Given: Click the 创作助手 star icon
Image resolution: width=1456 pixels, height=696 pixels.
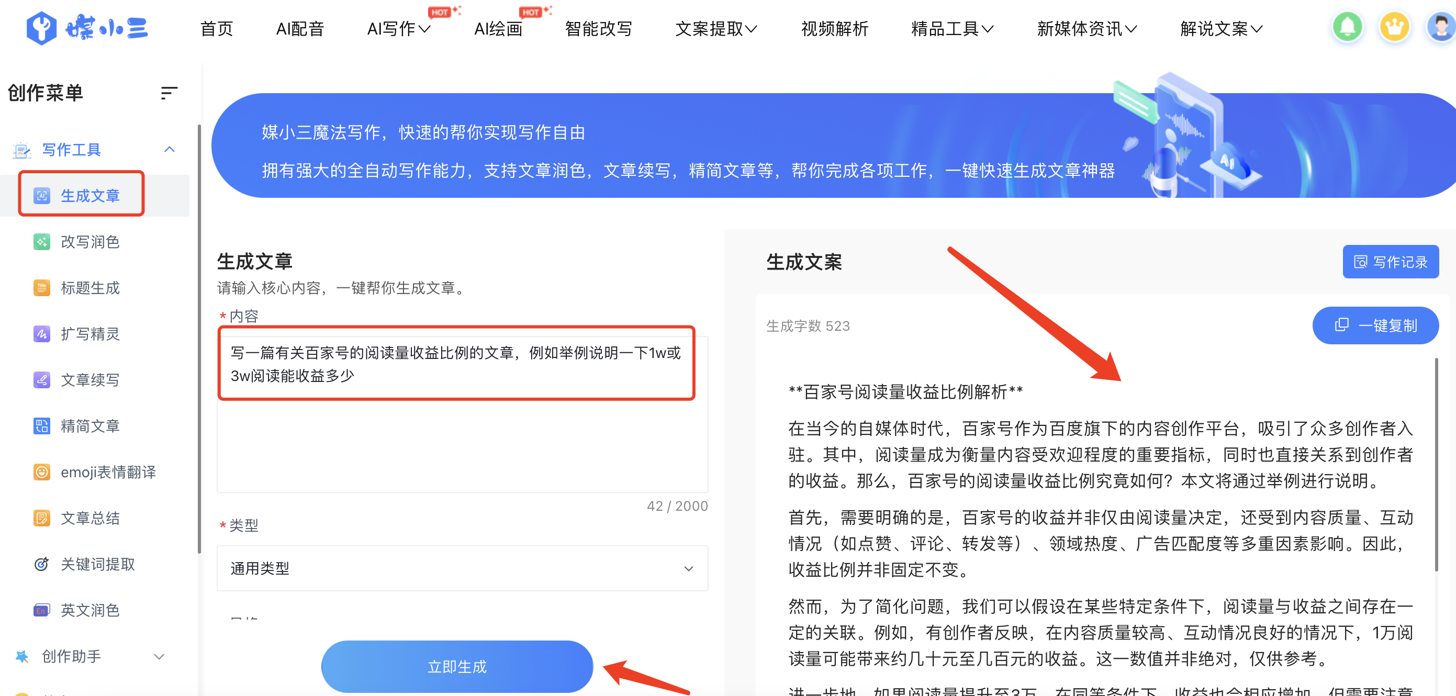Looking at the screenshot, I should tap(22, 656).
